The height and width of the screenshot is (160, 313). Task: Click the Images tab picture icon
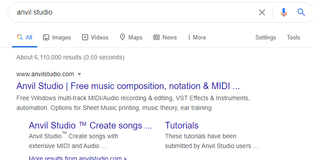point(46,37)
